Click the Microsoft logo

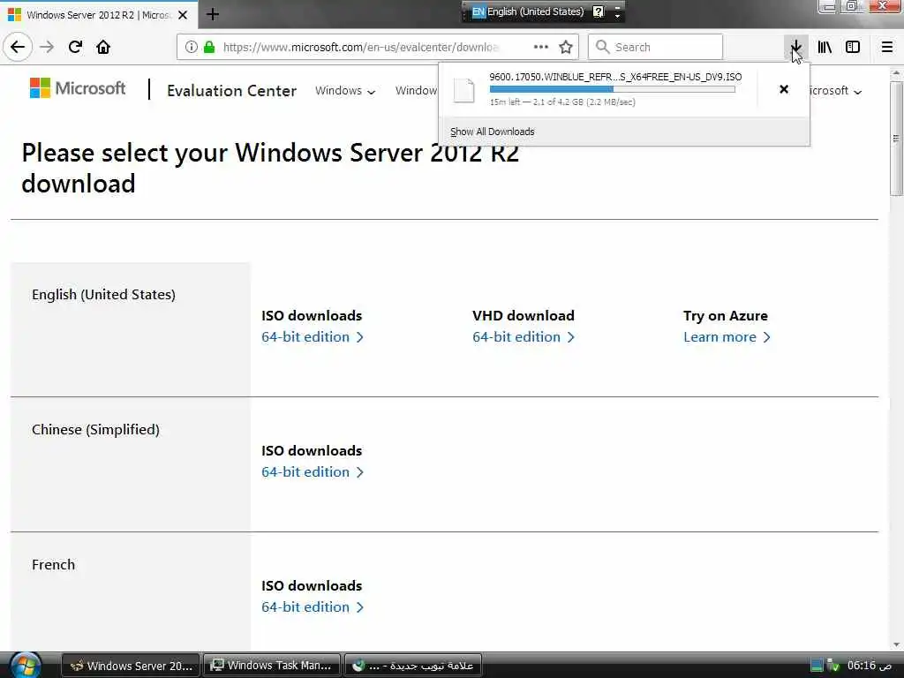(x=78, y=88)
